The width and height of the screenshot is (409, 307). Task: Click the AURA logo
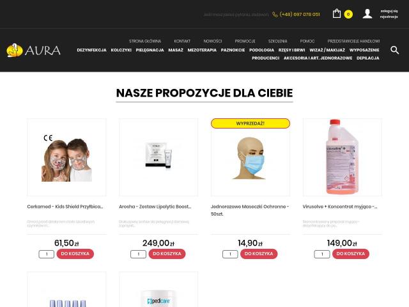(x=33, y=50)
